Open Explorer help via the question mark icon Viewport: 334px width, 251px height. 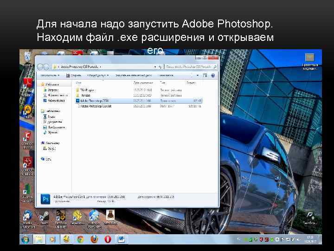pyautogui.click(x=212, y=75)
